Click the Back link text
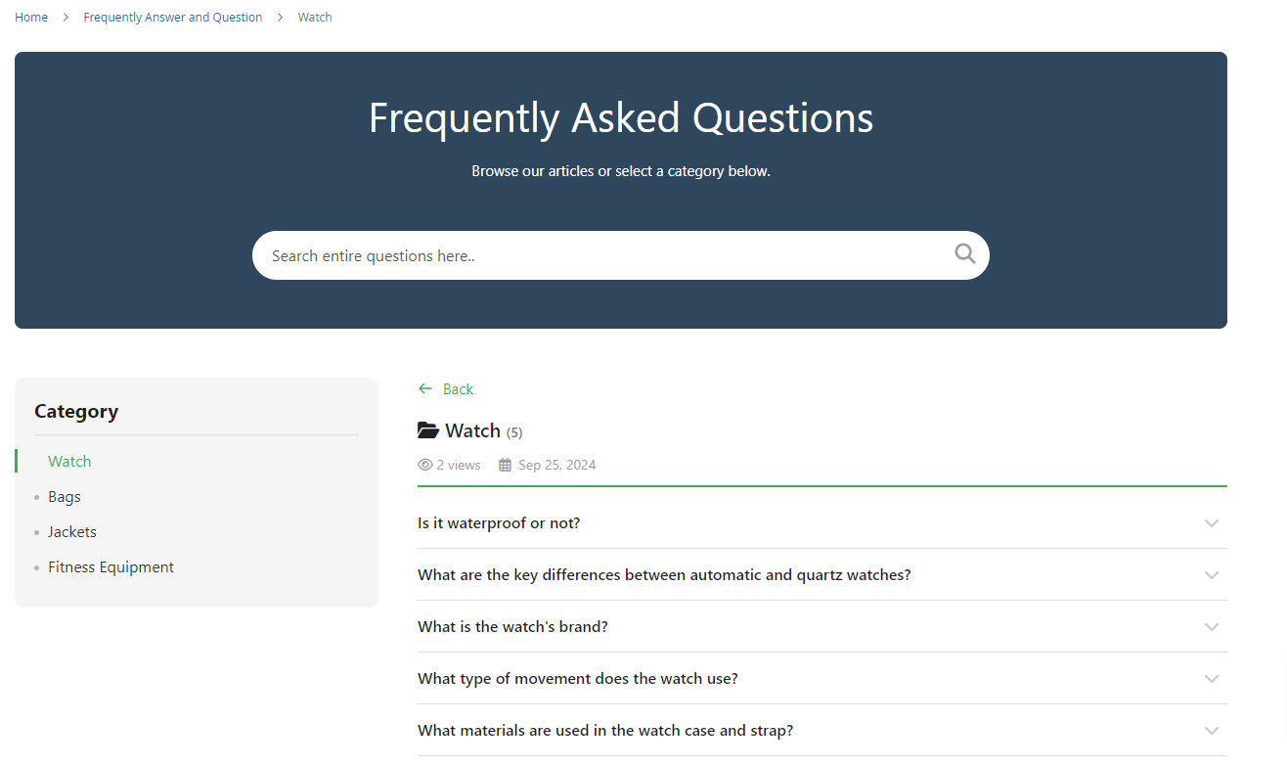The width and height of the screenshot is (1287, 767). click(x=458, y=388)
